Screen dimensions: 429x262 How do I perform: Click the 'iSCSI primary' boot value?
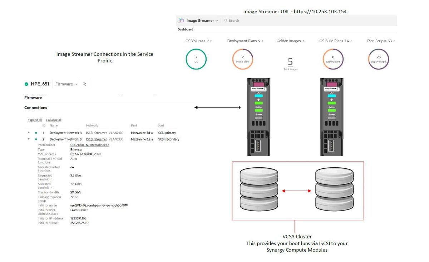click(167, 133)
